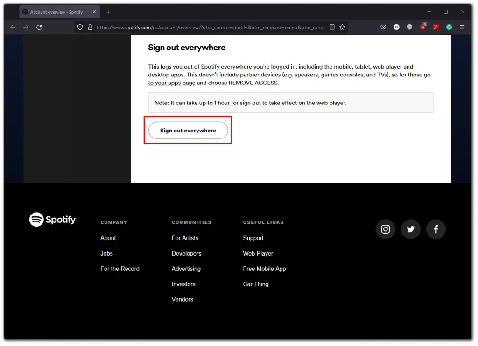The height and width of the screenshot is (346, 478).
Task: Click the Sign out everywhere button
Action: tap(188, 131)
